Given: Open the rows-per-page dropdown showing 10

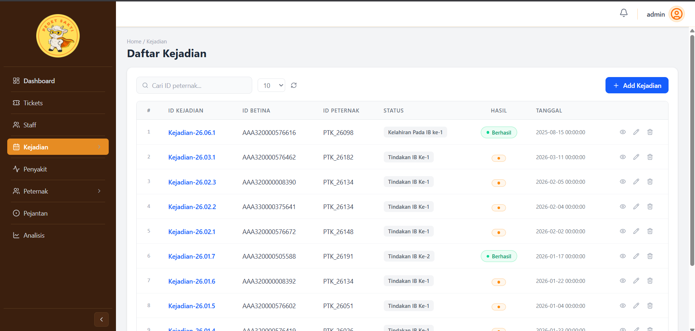Looking at the screenshot, I should 271,85.
